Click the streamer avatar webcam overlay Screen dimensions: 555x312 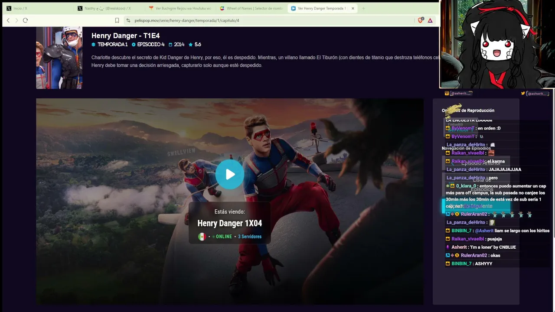coord(497,44)
